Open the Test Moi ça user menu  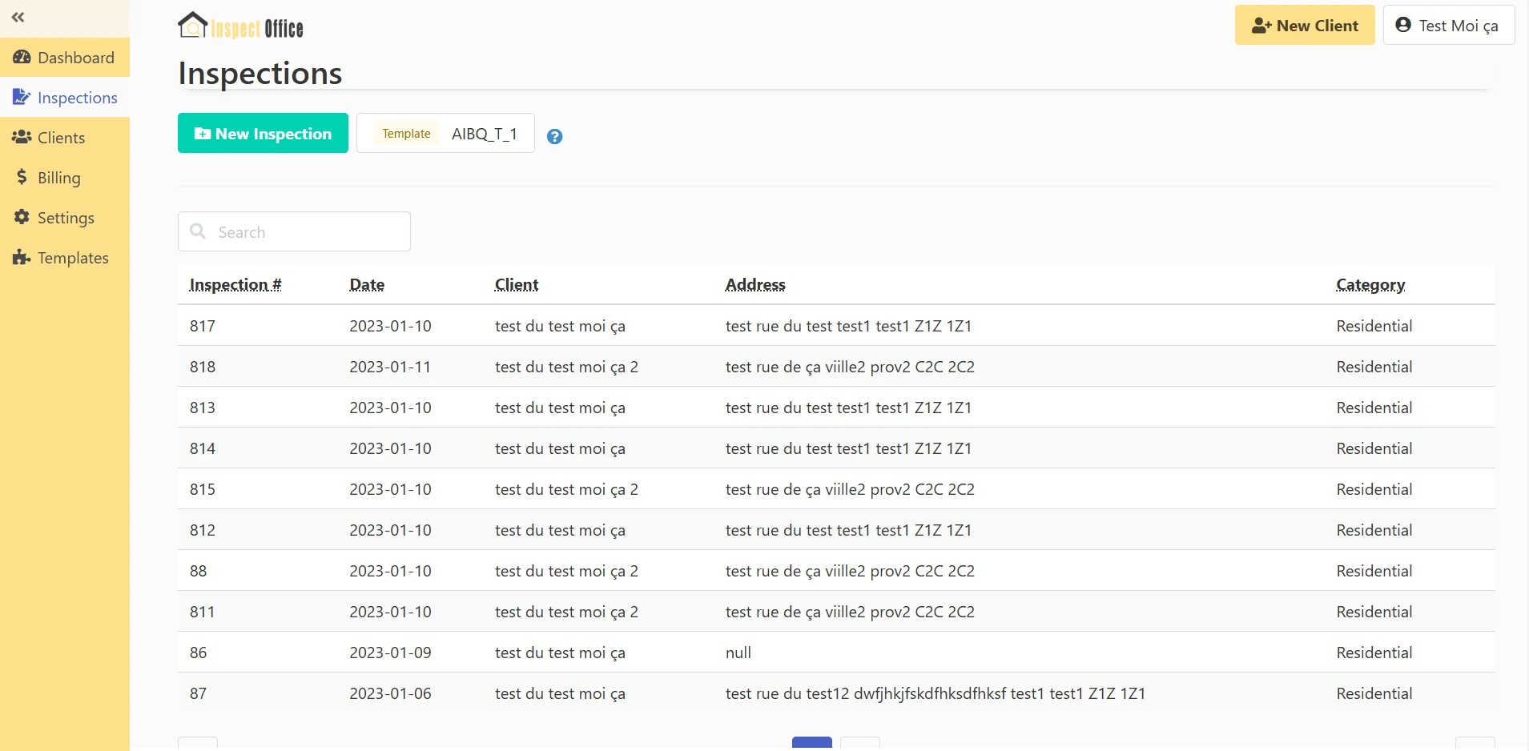point(1448,26)
